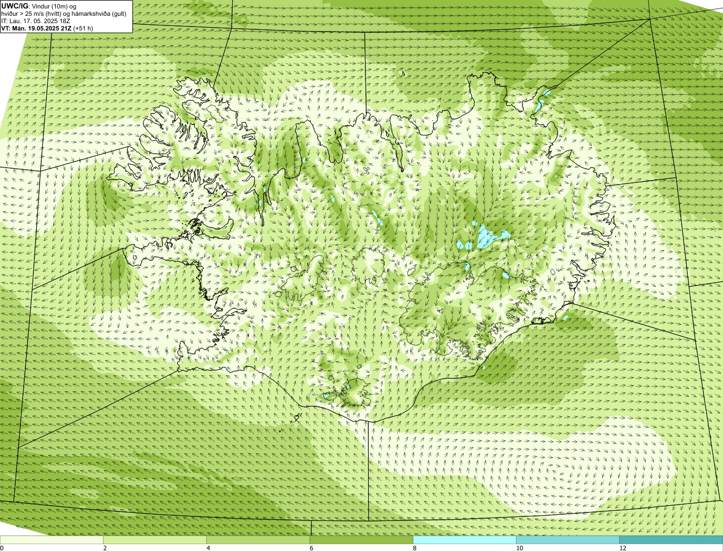Click the 'IT: Lau. 17. 05. 2025 18Z' line
Viewport: 723px width, 552px height.
[x=36, y=21]
